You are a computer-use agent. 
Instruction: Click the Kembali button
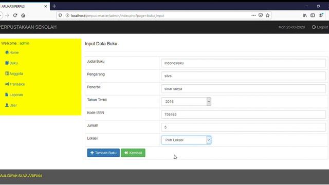point(133,153)
